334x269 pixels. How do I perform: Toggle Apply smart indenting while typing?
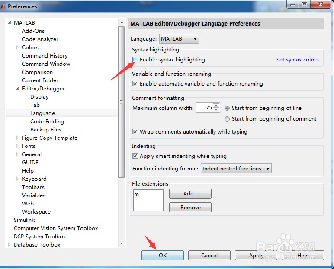[x=135, y=156]
